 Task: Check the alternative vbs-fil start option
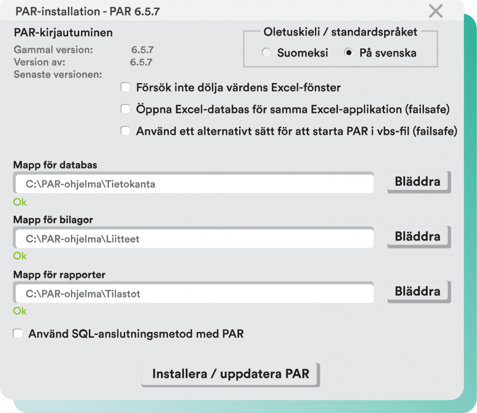click(125, 131)
